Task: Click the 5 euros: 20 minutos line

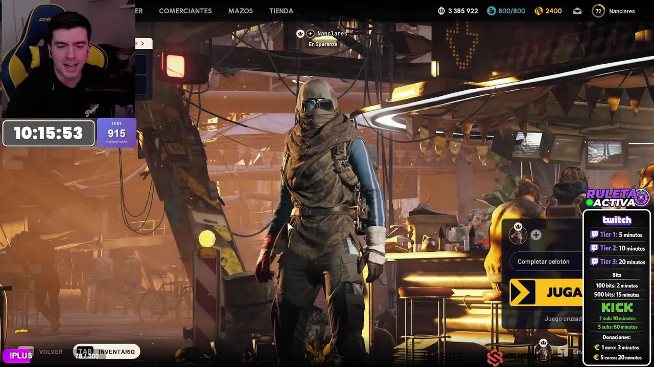Action: (617, 357)
